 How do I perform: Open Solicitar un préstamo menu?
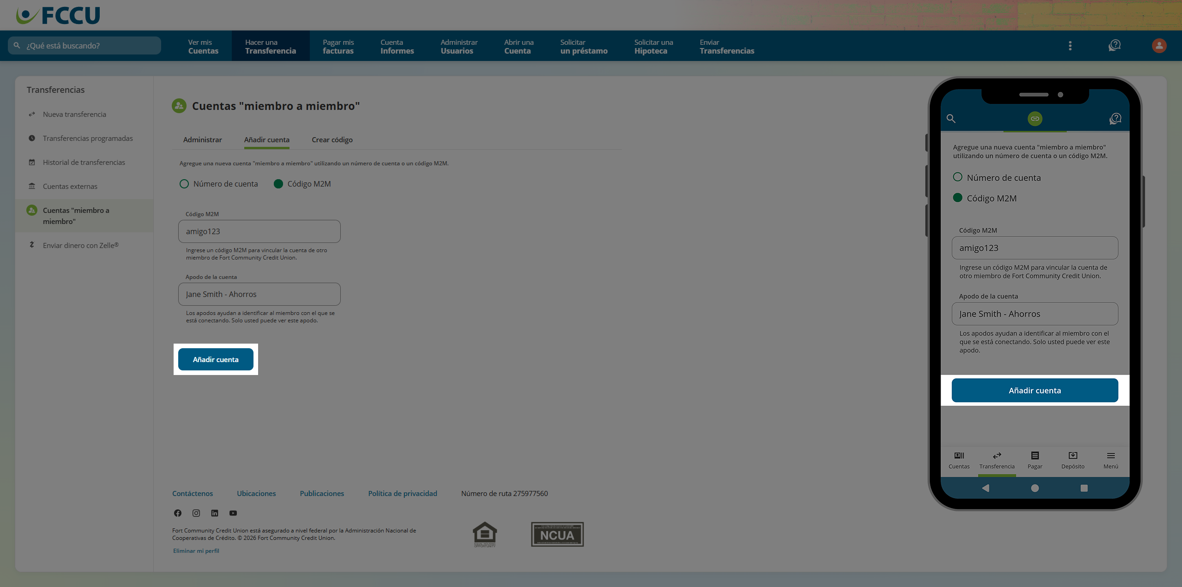point(584,46)
